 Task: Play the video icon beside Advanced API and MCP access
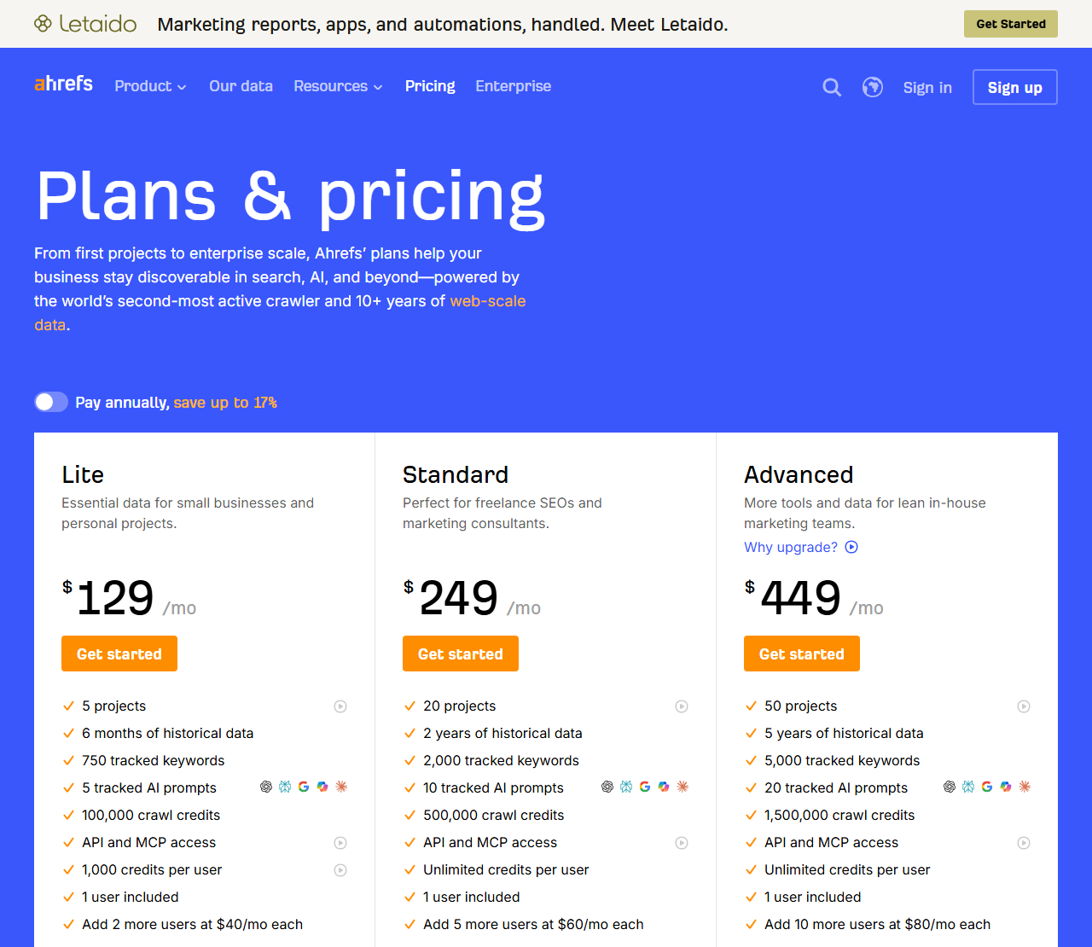pos(1024,843)
